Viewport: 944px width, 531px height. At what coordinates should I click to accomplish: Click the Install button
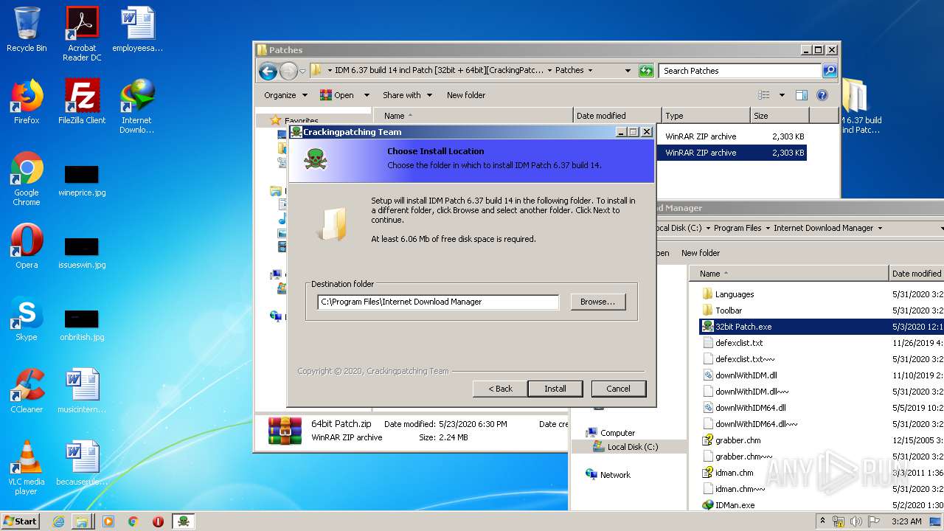pos(555,389)
